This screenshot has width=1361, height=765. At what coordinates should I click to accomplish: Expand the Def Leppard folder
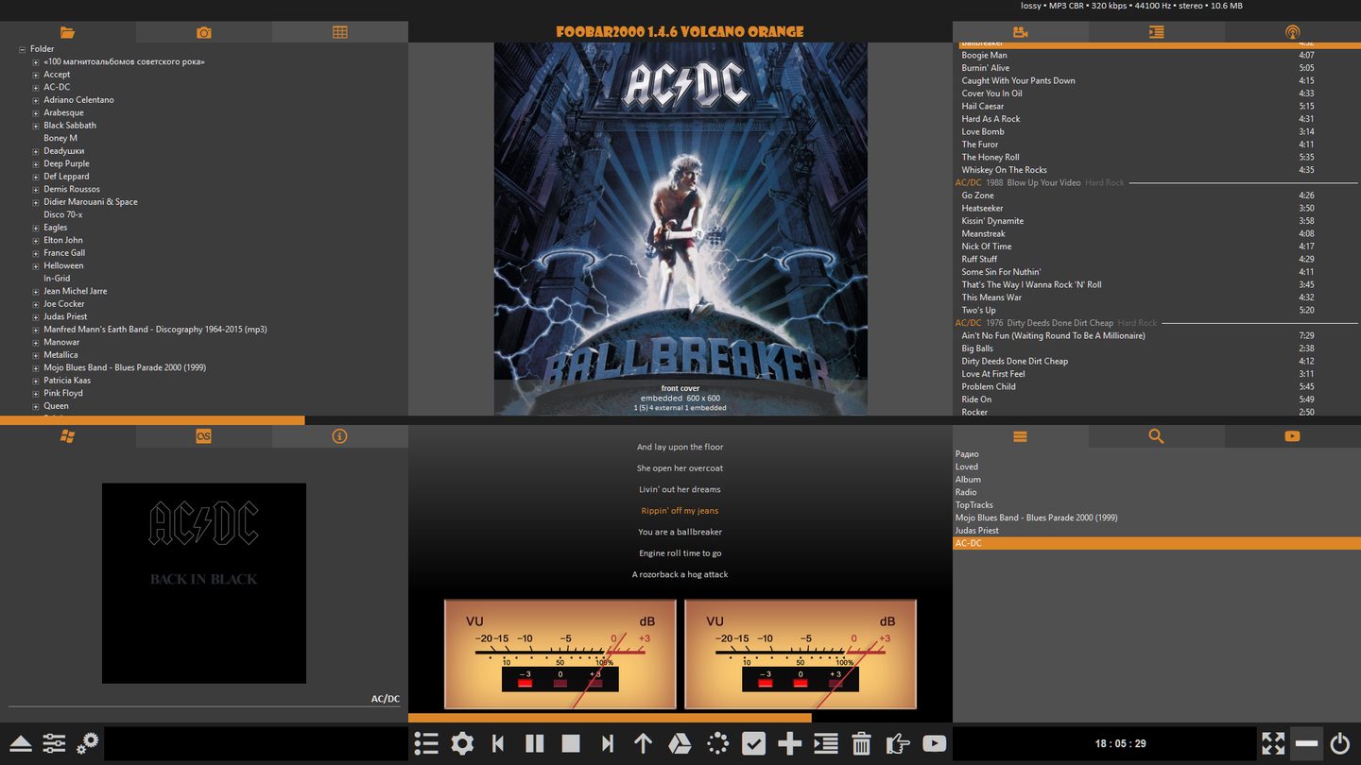tap(36, 177)
